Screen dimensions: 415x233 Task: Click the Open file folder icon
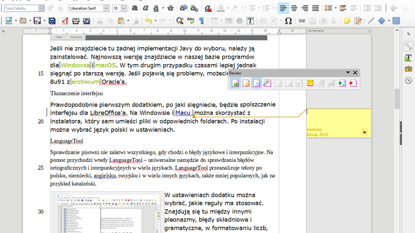point(23,20)
